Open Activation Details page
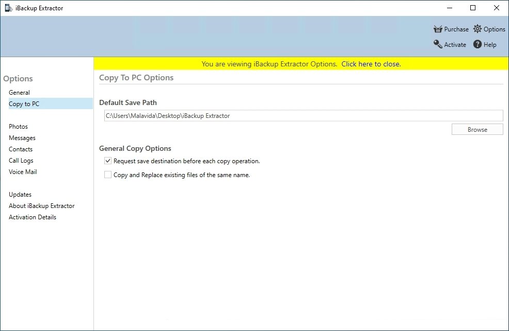This screenshot has height=331, width=509. pyautogui.click(x=33, y=217)
